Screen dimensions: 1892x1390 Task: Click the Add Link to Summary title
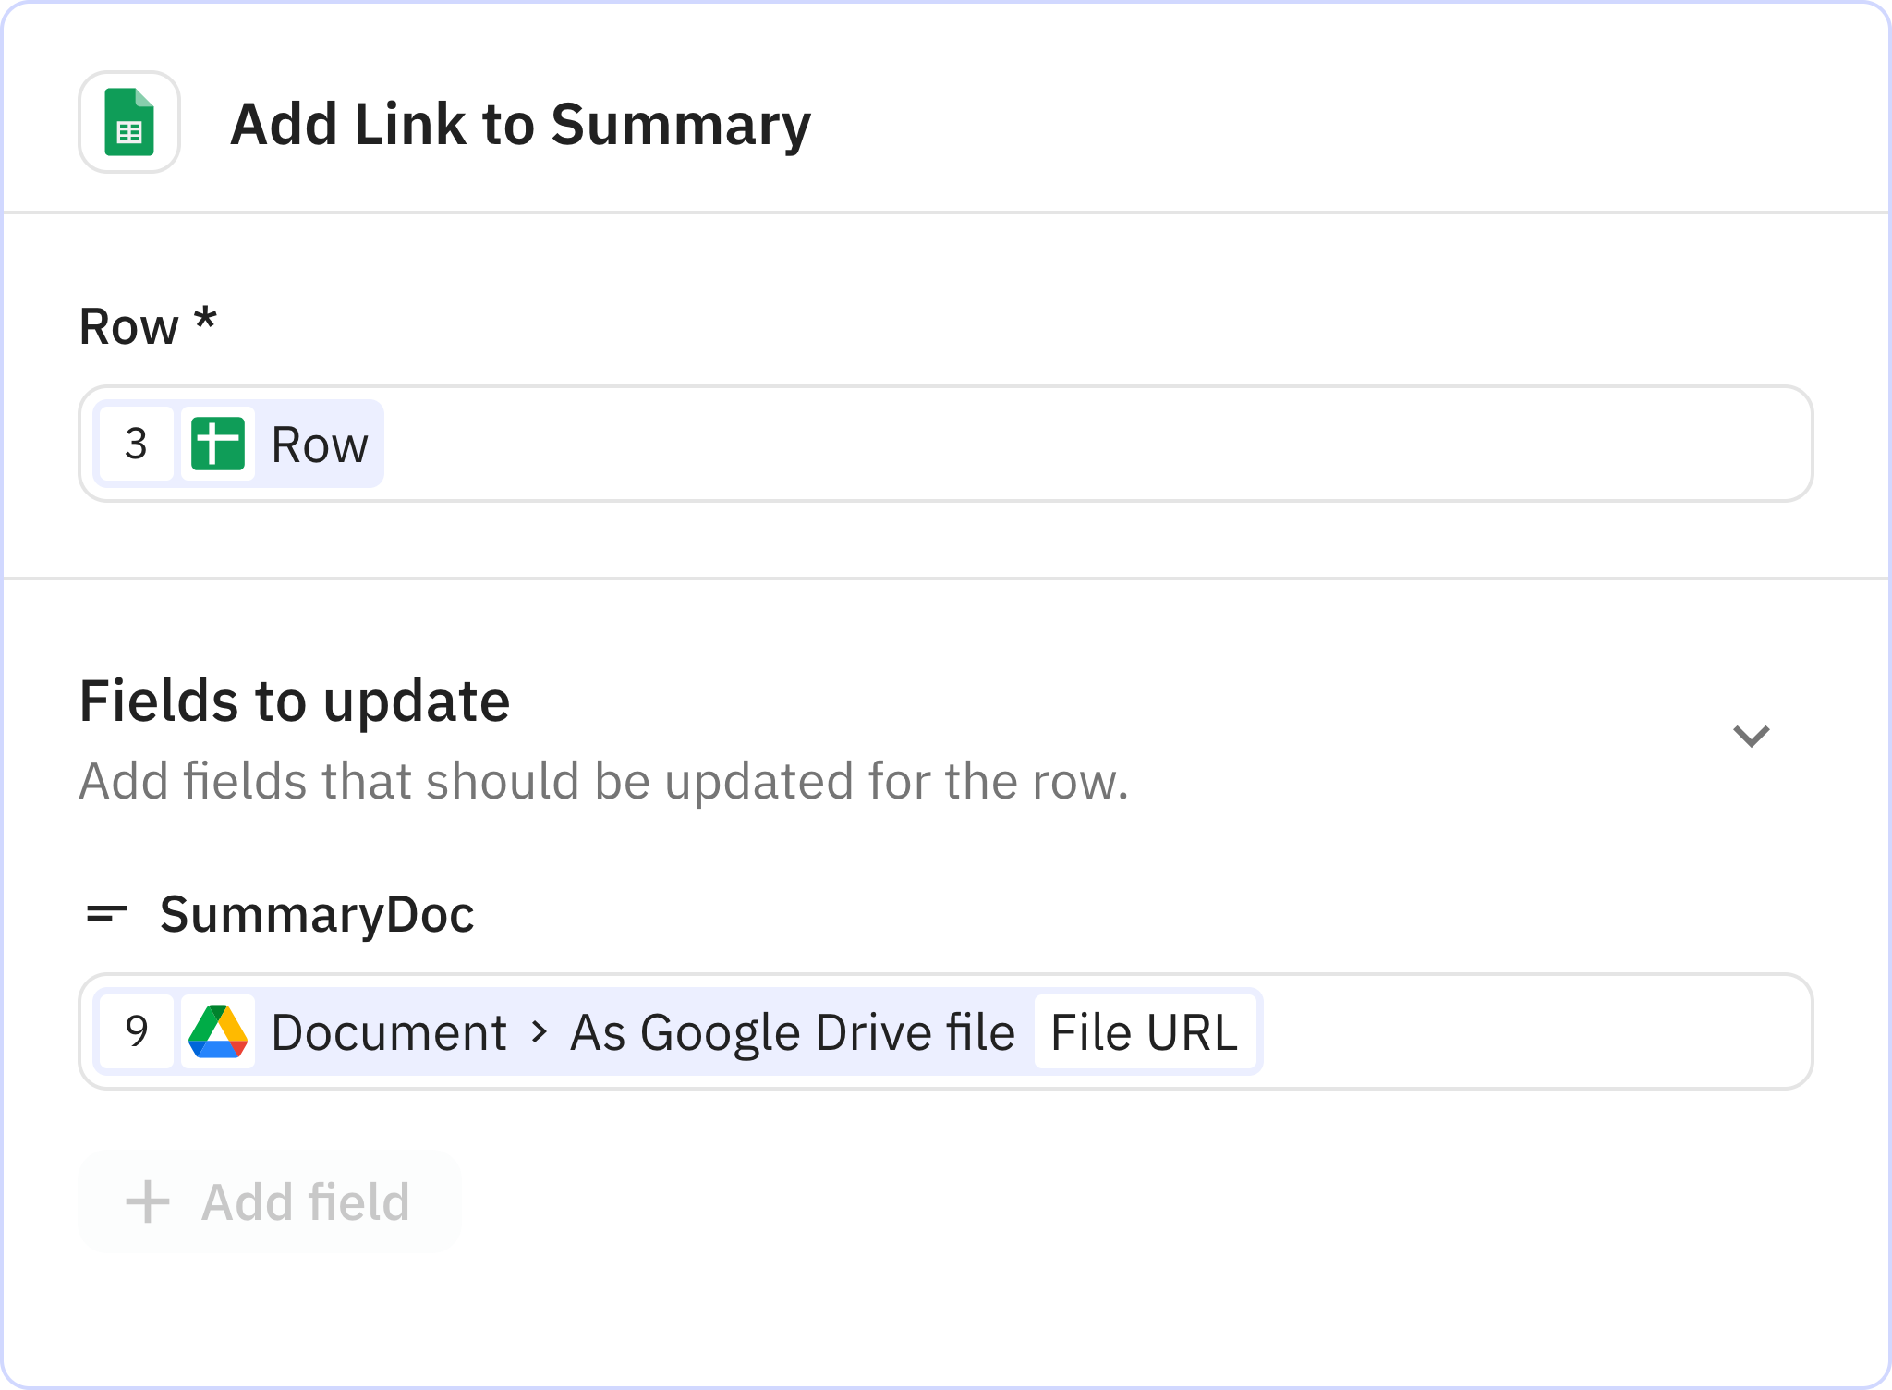point(520,121)
